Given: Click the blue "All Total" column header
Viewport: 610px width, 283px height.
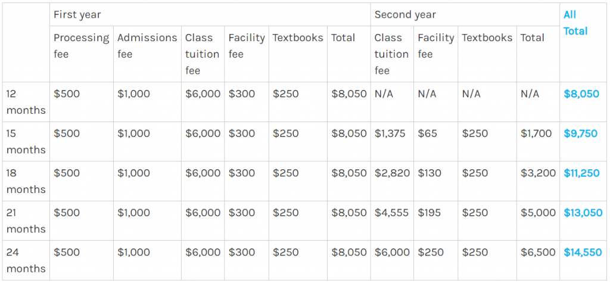Looking at the screenshot, I should pyautogui.click(x=575, y=23).
